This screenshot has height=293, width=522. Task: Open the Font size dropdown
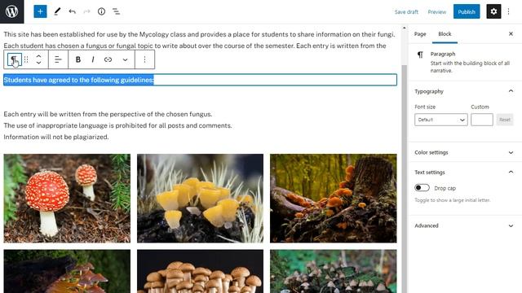[440, 120]
